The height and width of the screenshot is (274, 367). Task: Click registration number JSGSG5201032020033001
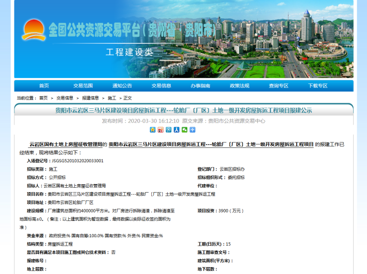[x=77, y=161]
